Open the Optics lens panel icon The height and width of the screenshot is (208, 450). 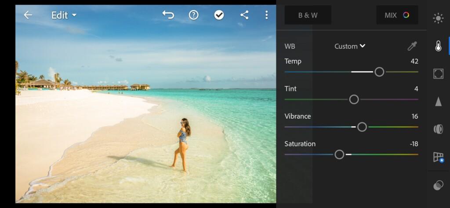pos(438,129)
